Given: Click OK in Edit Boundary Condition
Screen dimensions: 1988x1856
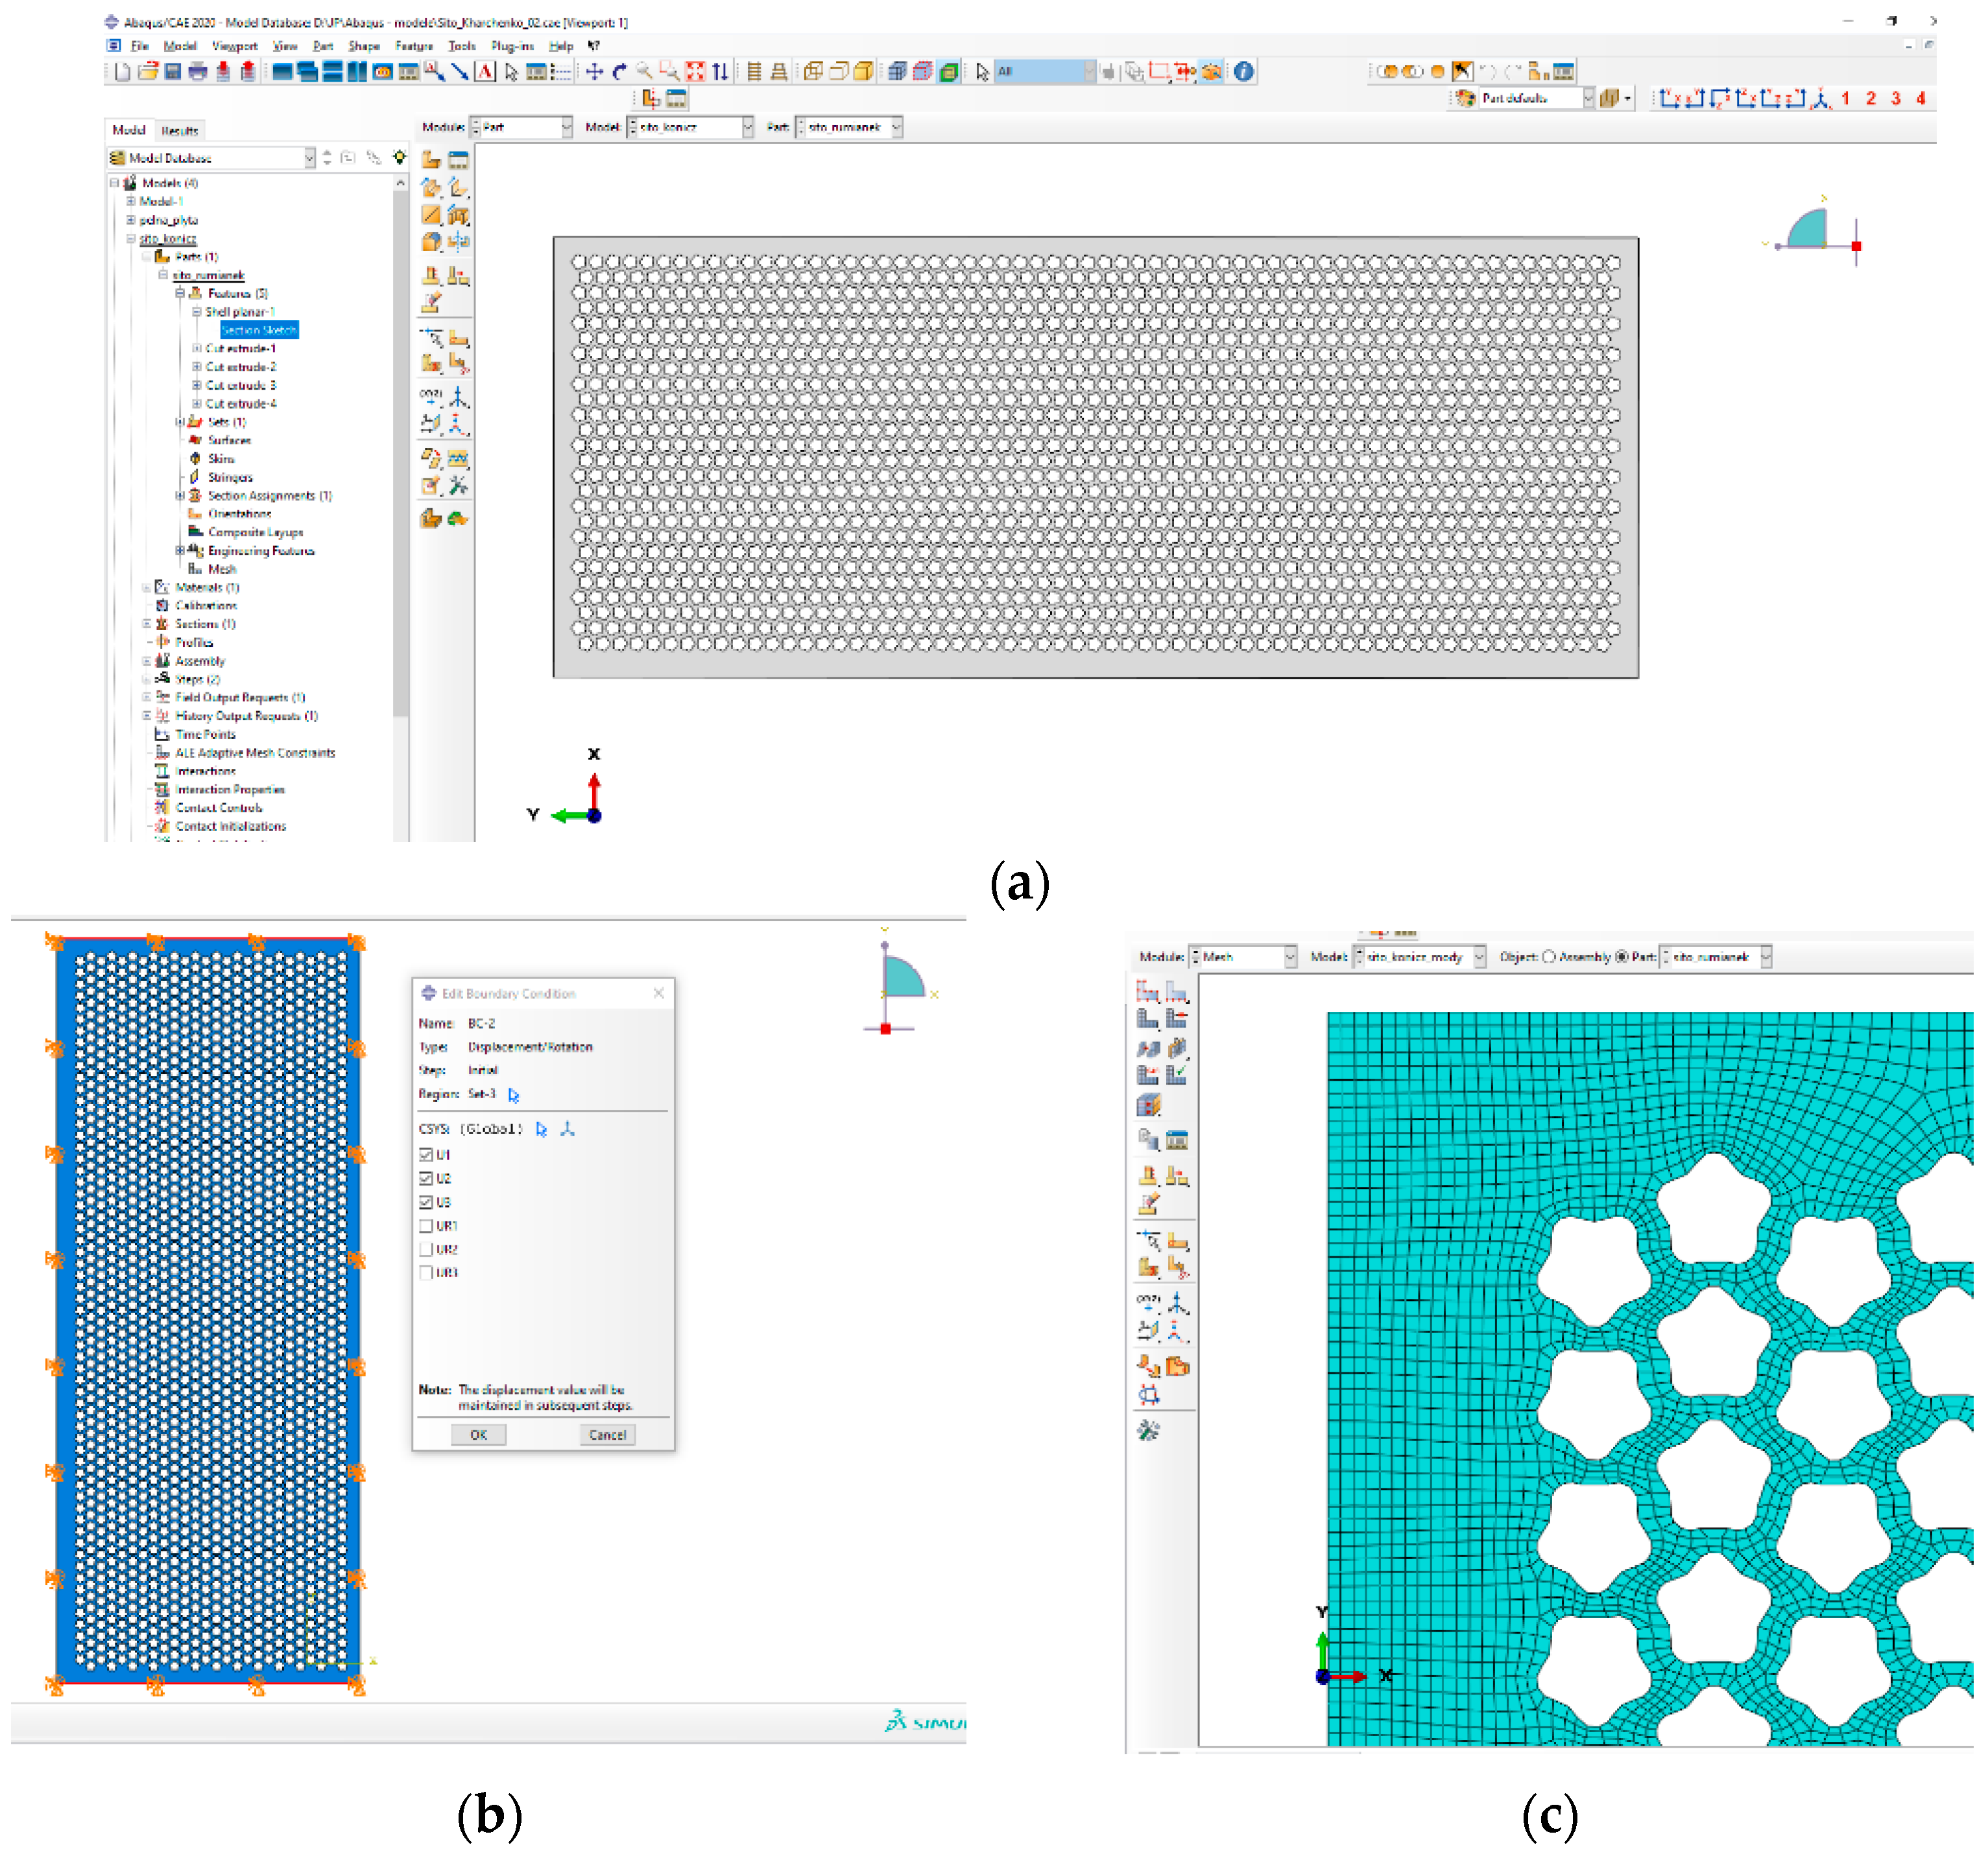Looking at the screenshot, I should pyautogui.click(x=478, y=1434).
